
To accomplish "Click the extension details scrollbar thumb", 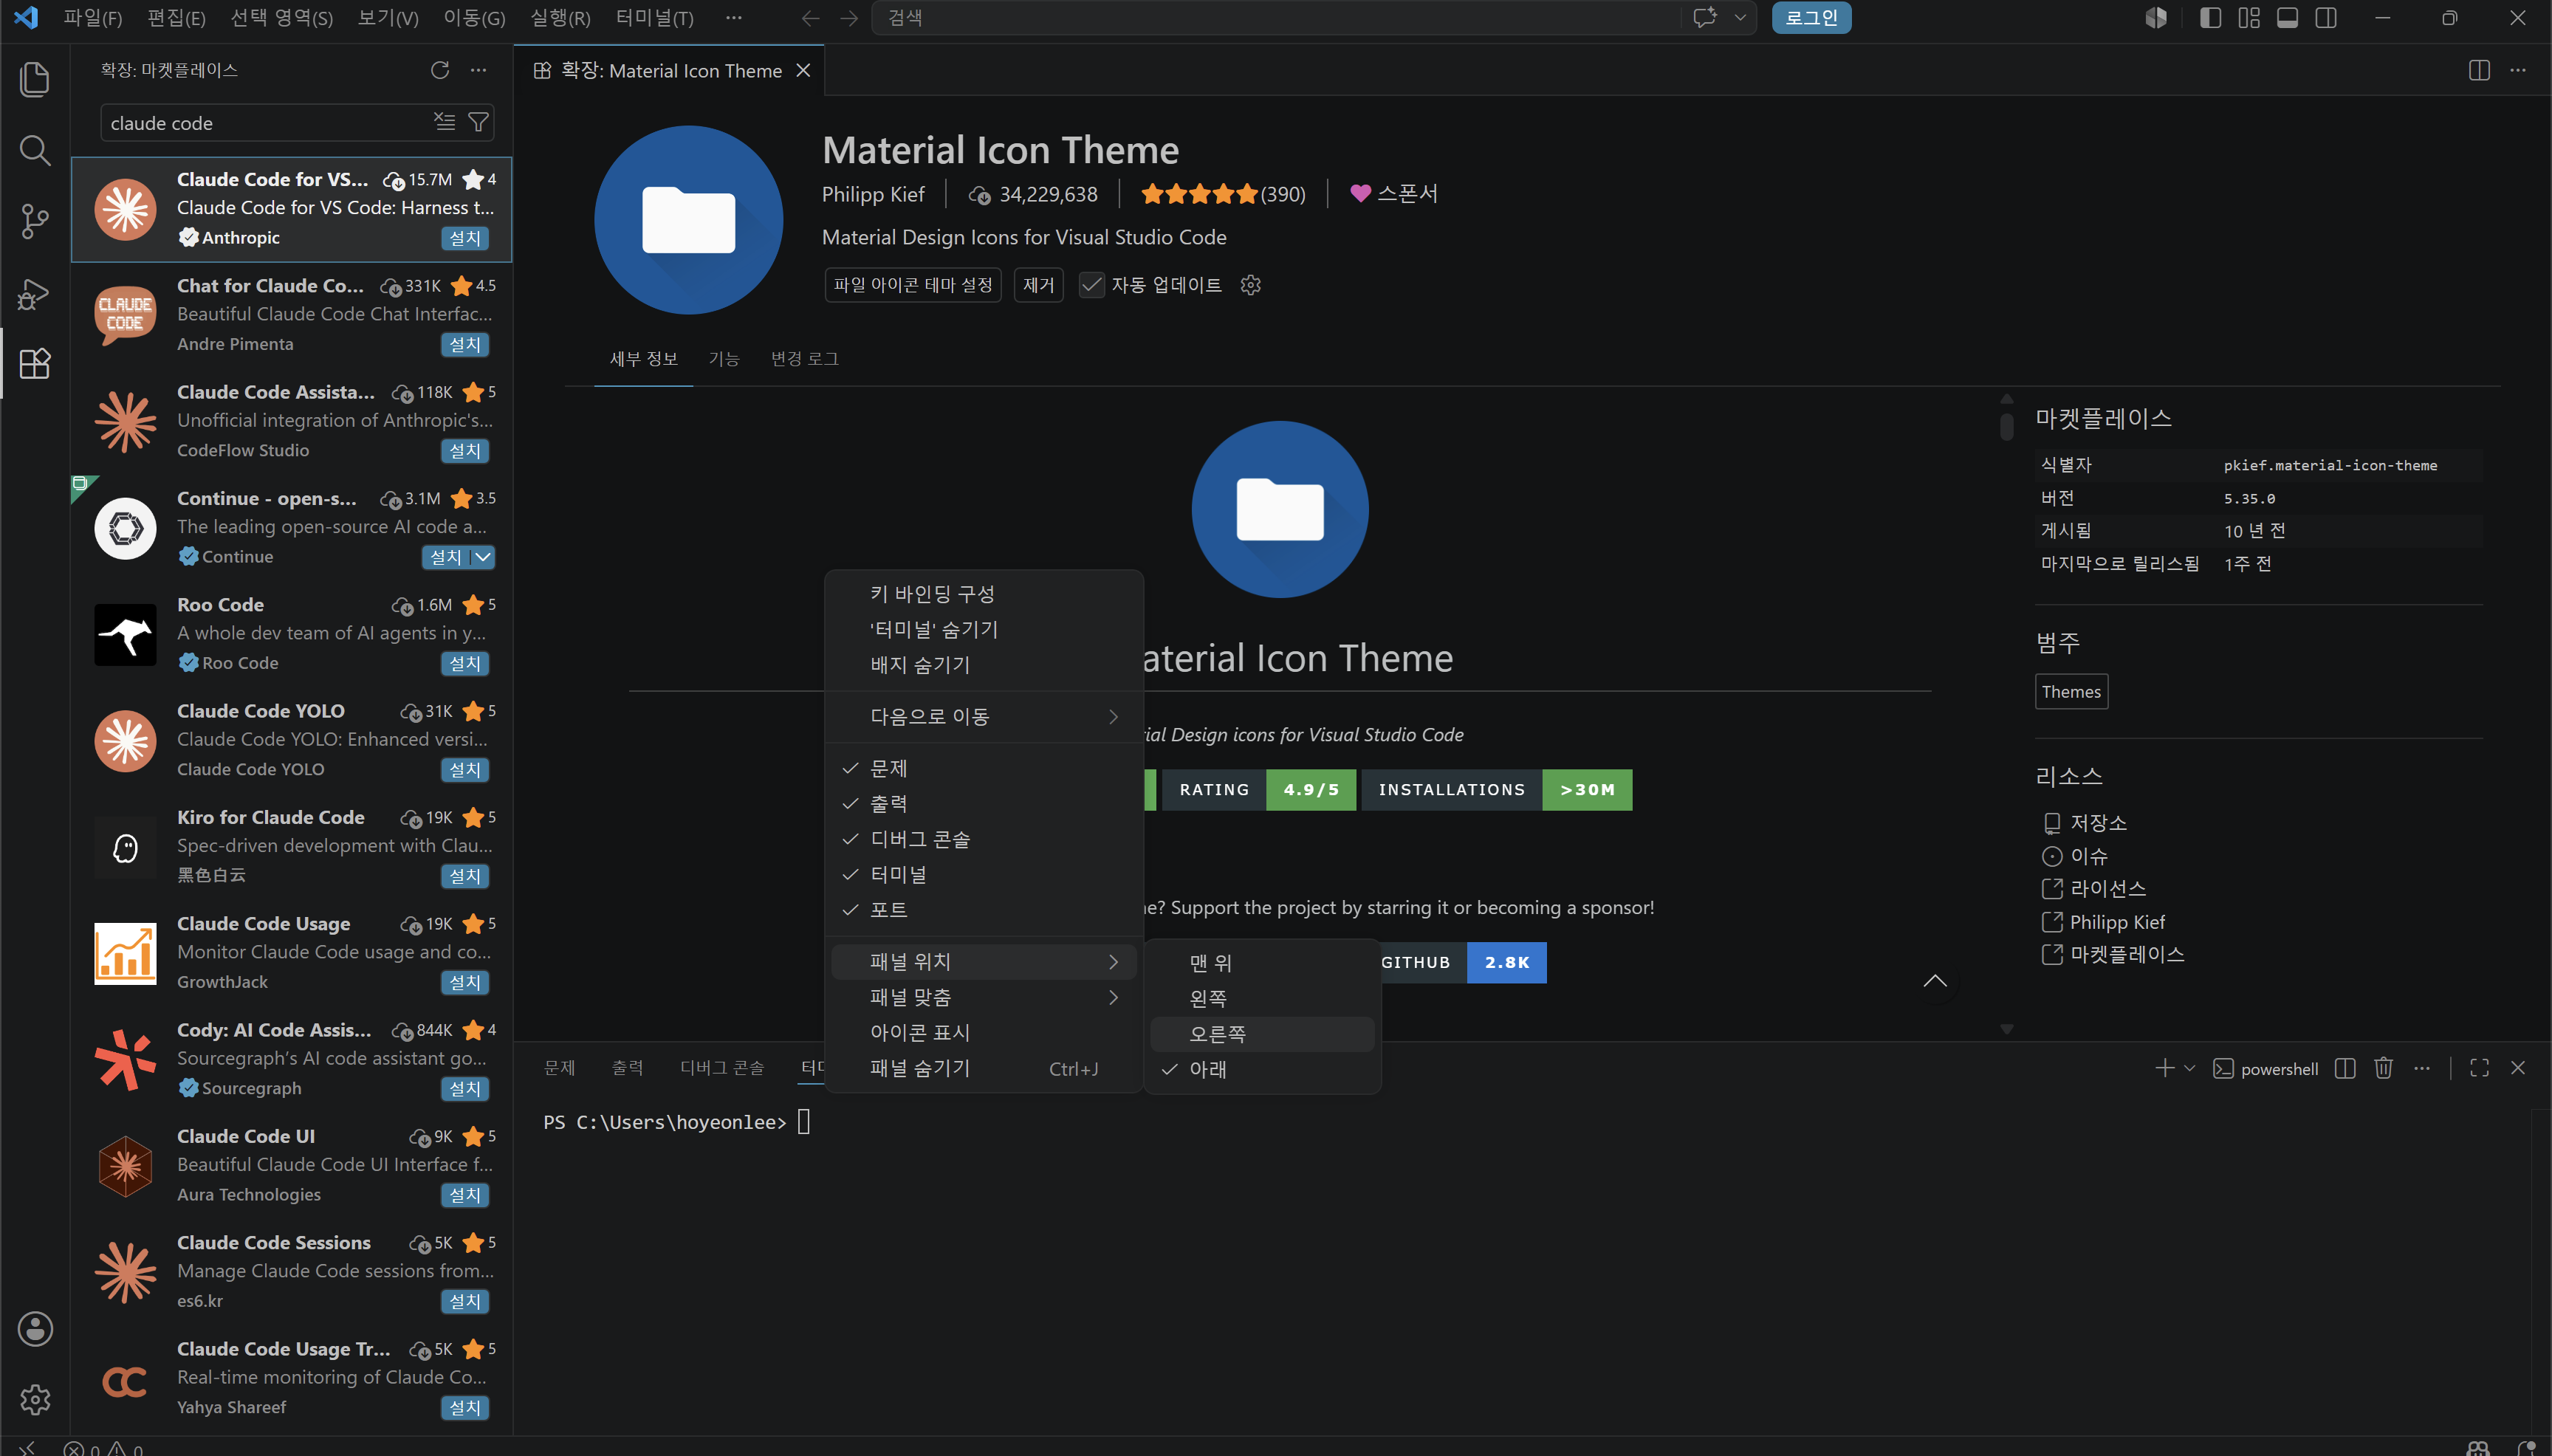I will (2006, 425).
